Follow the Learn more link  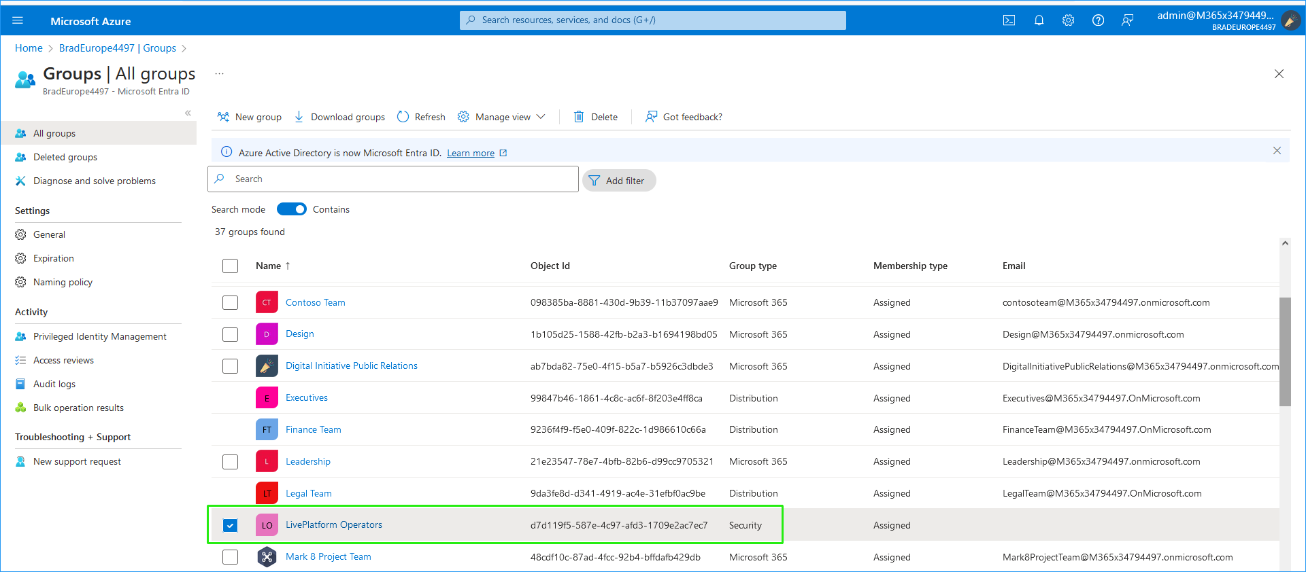[x=471, y=153]
